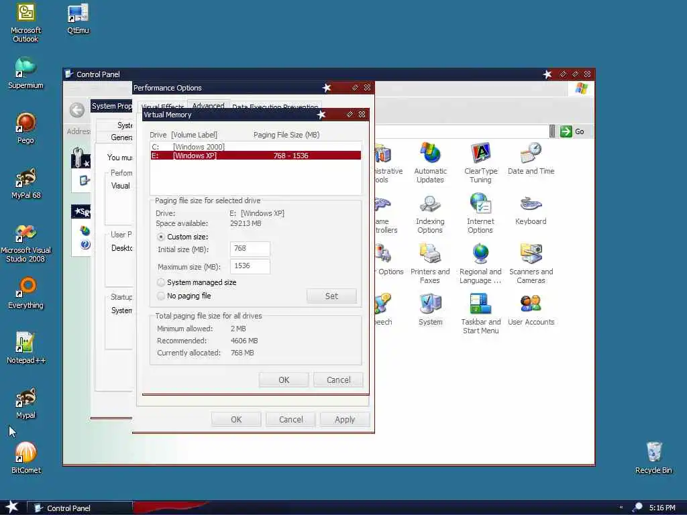Select the Mypal desktop shortcut
687x515 pixels.
coord(26,403)
